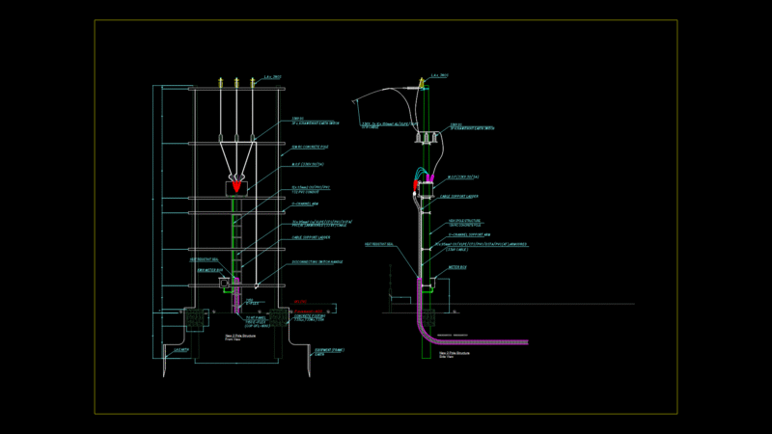
Task: Click the KWH meter box symbol in front view
Action: click(x=224, y=283)
